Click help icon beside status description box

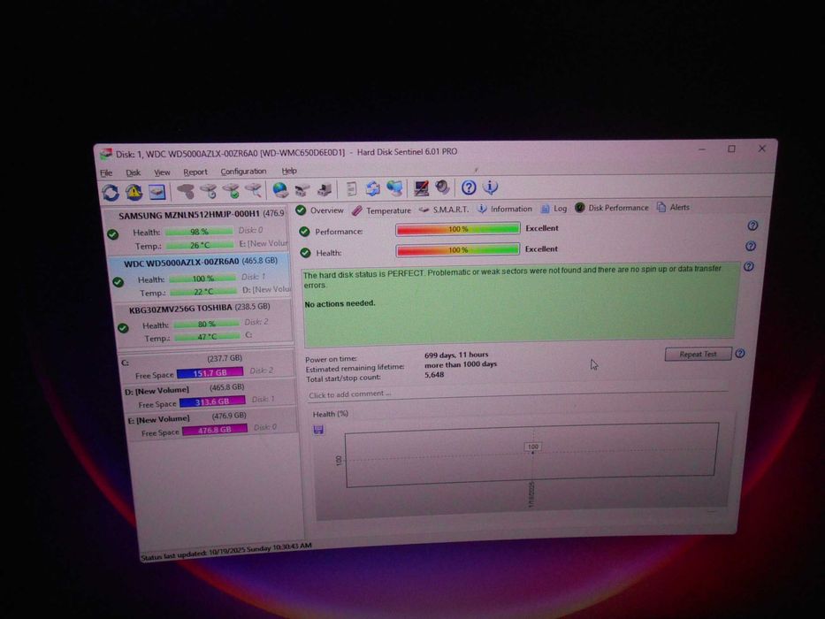749,266
